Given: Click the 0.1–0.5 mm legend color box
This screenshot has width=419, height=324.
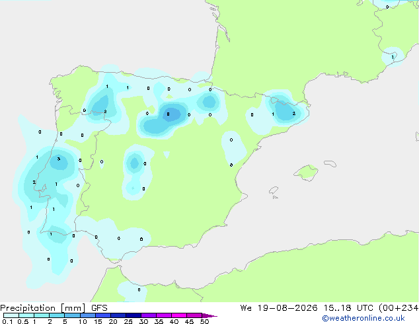Looking at the screenshot, I should tap(11, 315).
